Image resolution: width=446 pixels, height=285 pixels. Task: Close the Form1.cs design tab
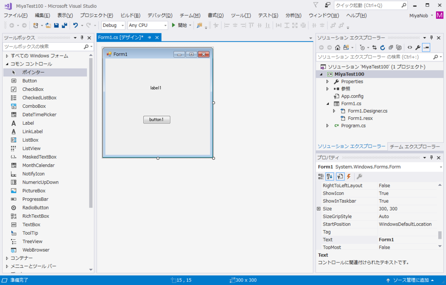157,37
